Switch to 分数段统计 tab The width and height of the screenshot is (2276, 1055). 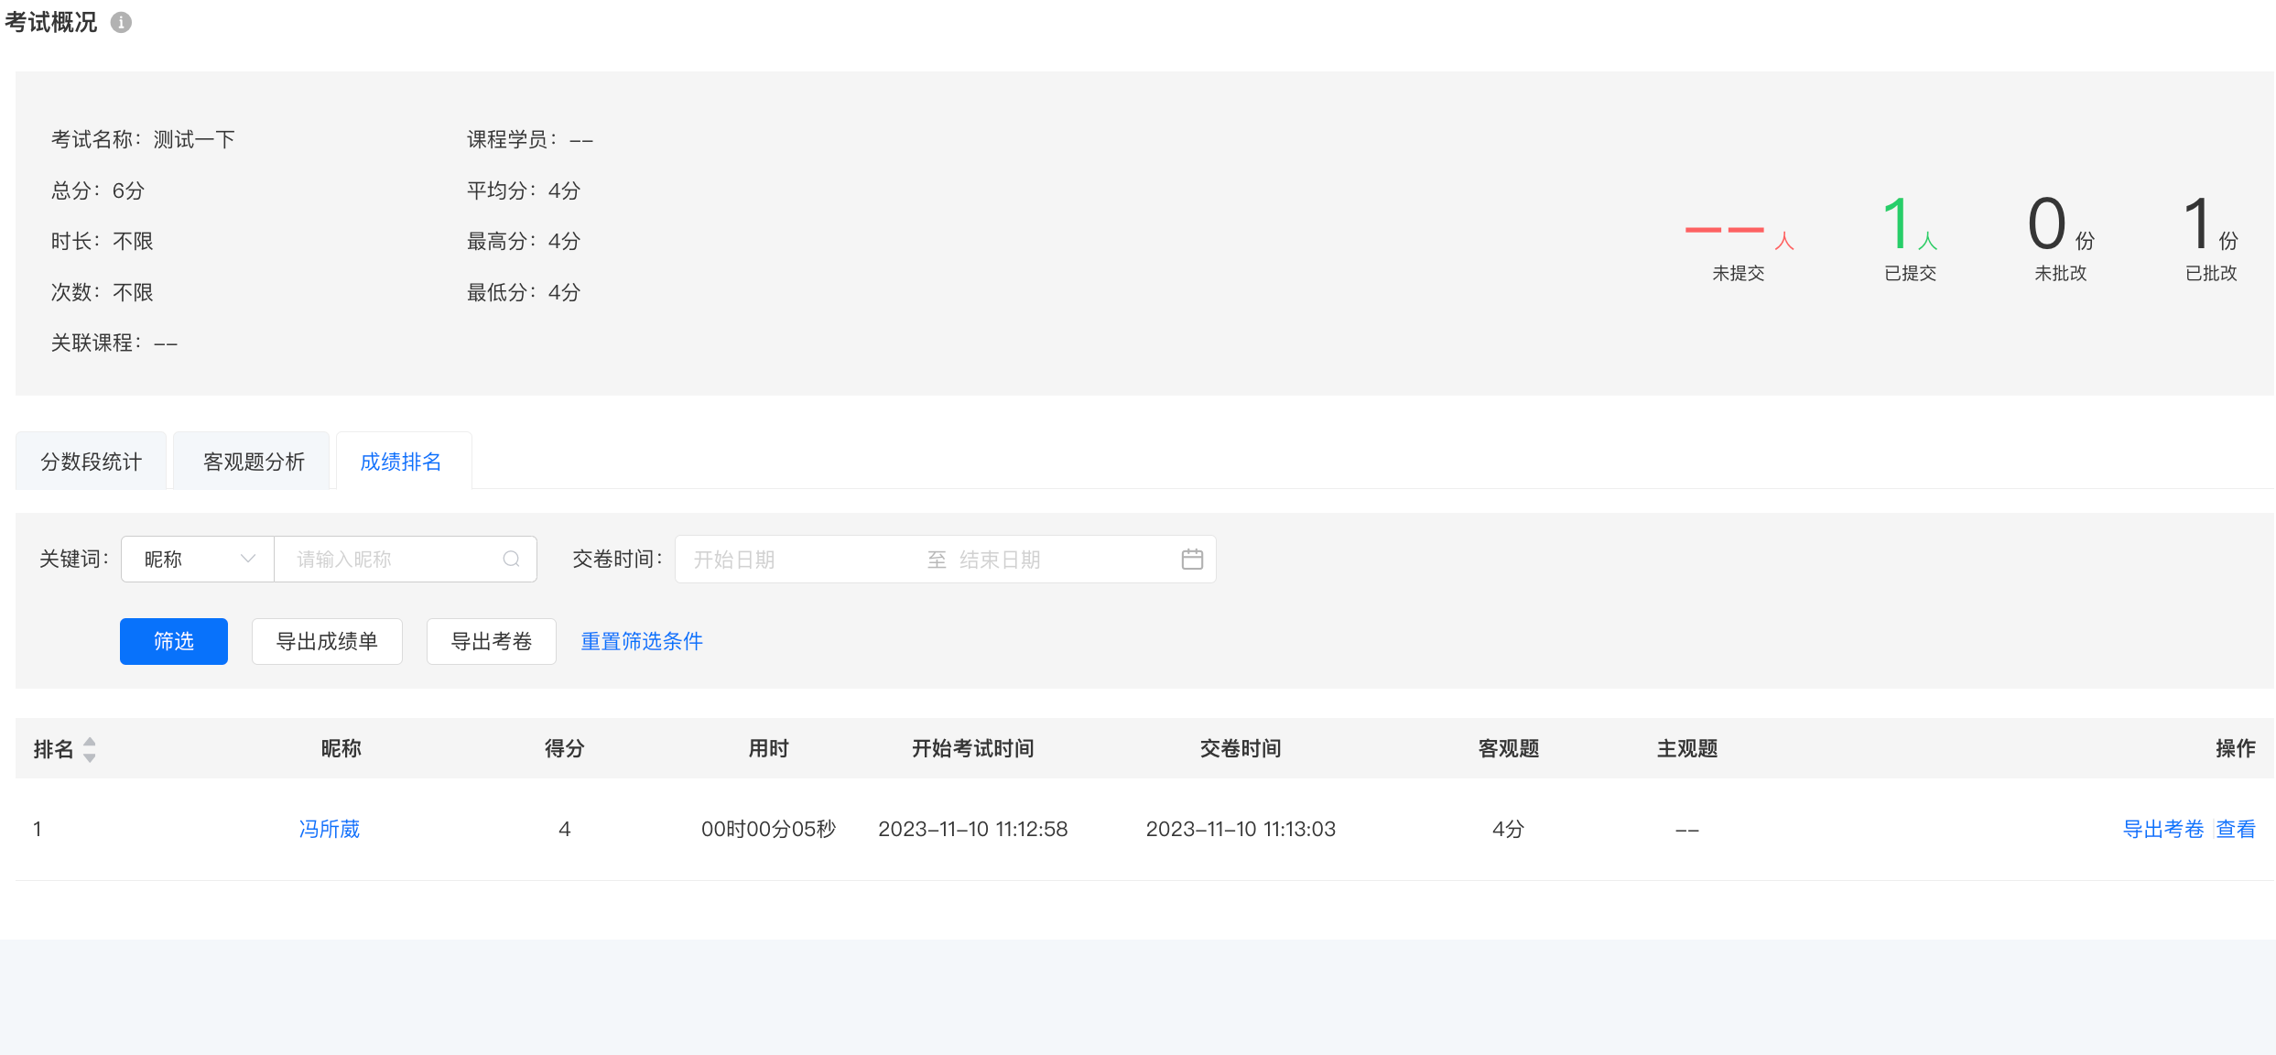[x=91, y=462]
